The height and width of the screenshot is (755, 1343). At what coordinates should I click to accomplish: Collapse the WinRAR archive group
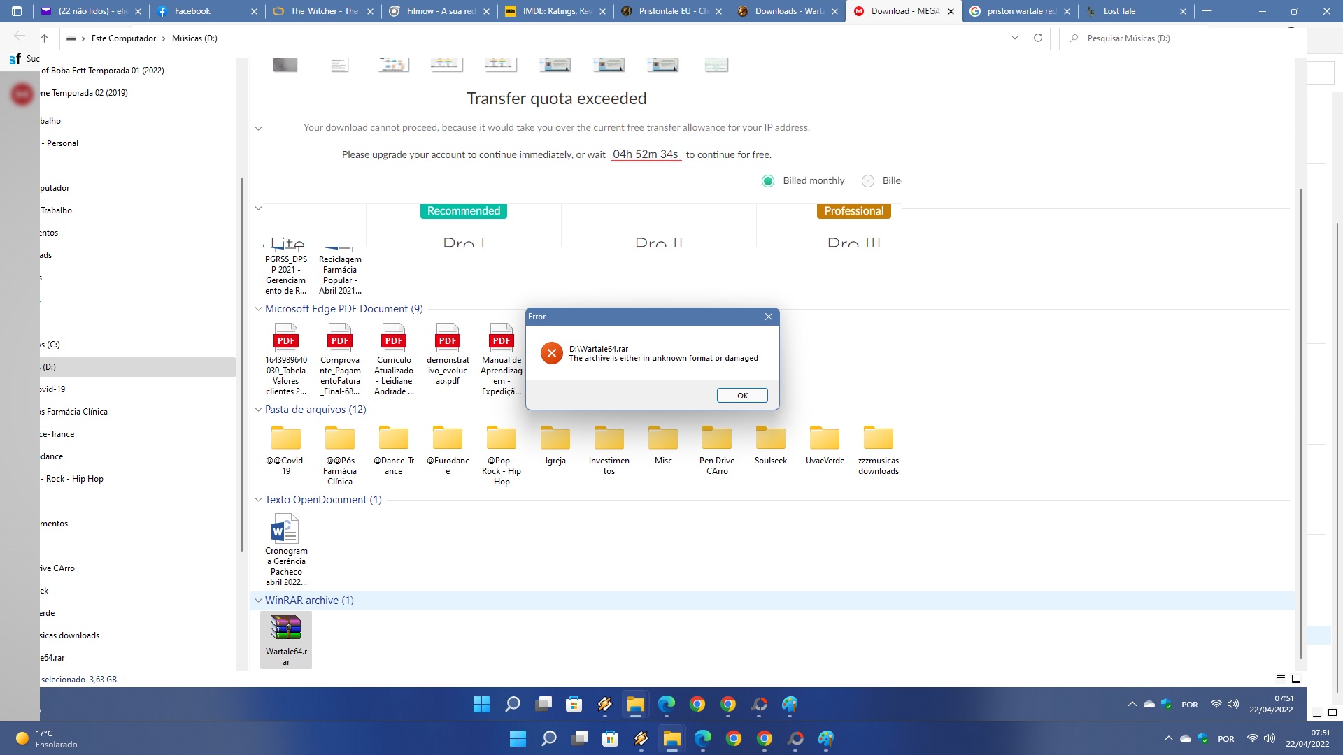click(x=258, y=601)
